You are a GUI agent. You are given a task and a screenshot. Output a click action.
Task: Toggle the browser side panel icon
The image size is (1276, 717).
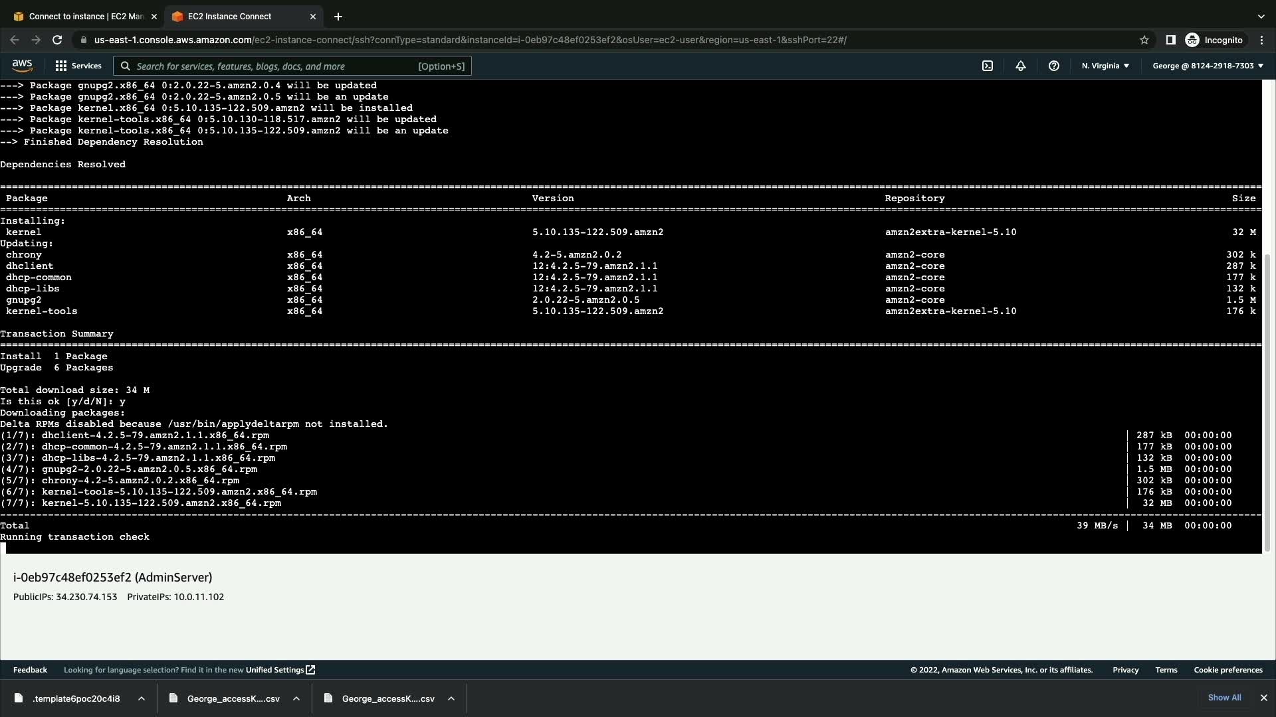click(x=1171, y=40)
